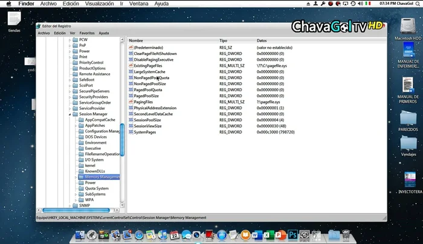
Task: Select the KnownDLLs key
Action: tap(95, 171)
